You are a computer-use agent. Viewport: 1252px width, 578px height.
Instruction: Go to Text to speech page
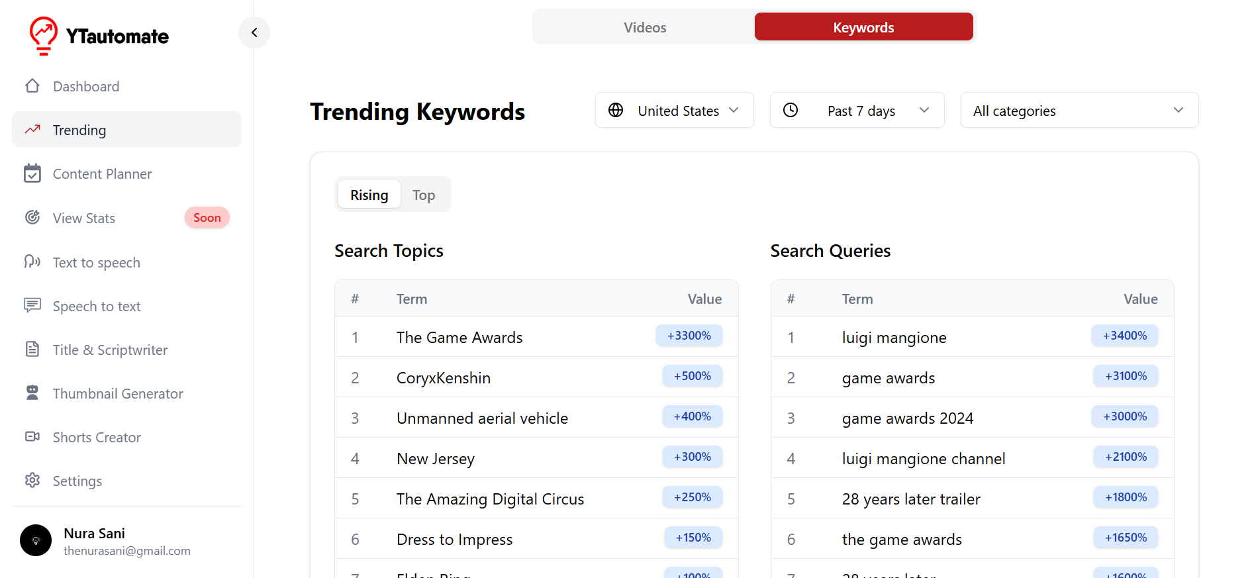point(126,262)
